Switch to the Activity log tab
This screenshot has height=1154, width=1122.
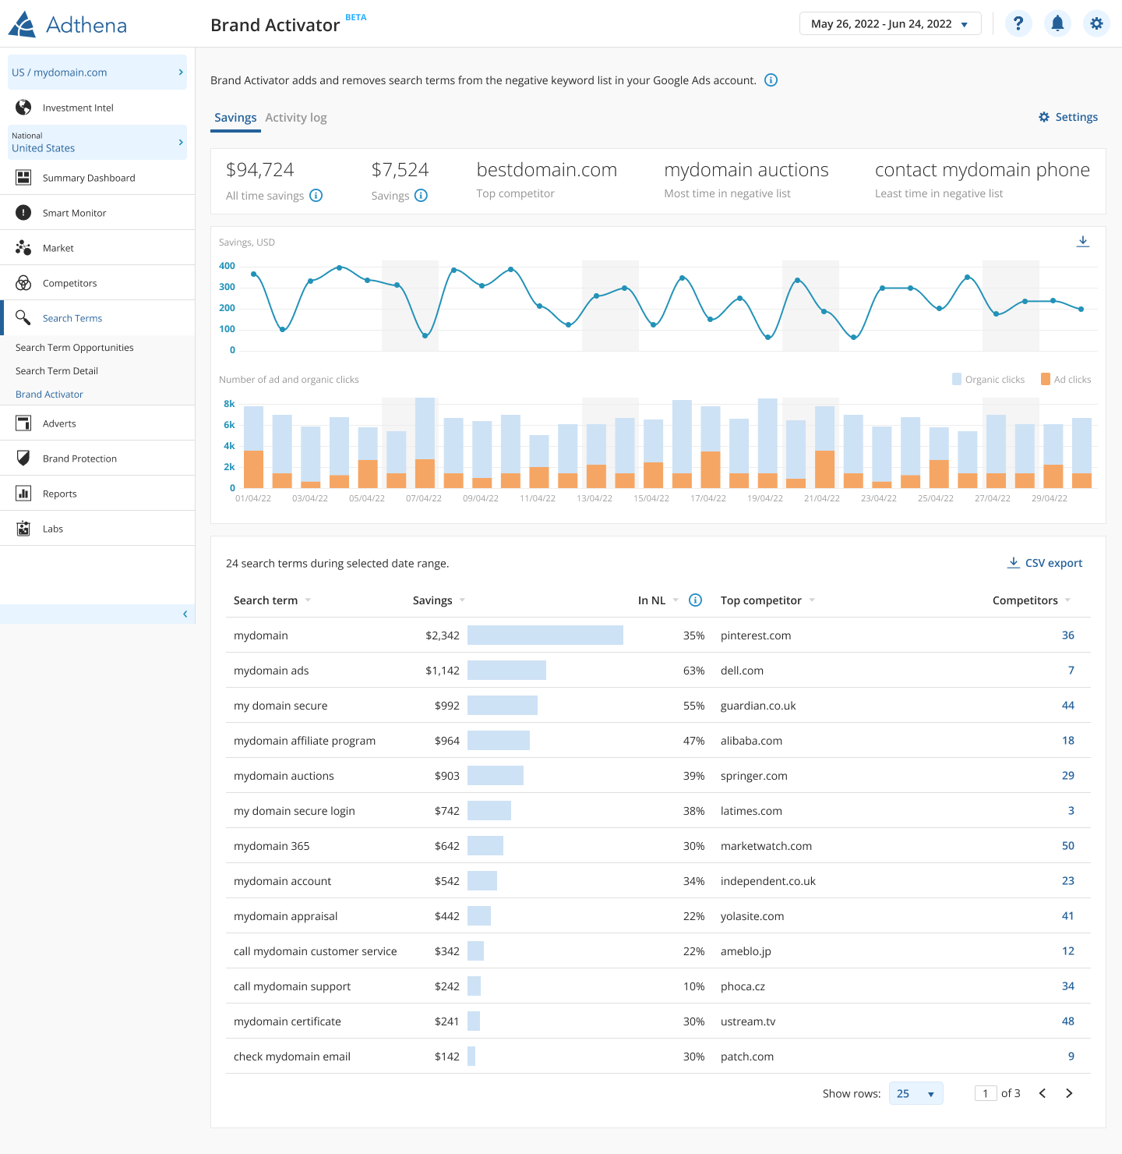pyautogui.click(x=296, y=118)
